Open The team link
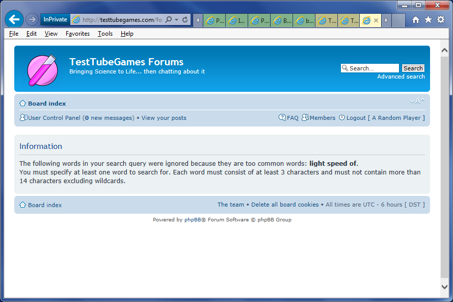 (230, 205)
